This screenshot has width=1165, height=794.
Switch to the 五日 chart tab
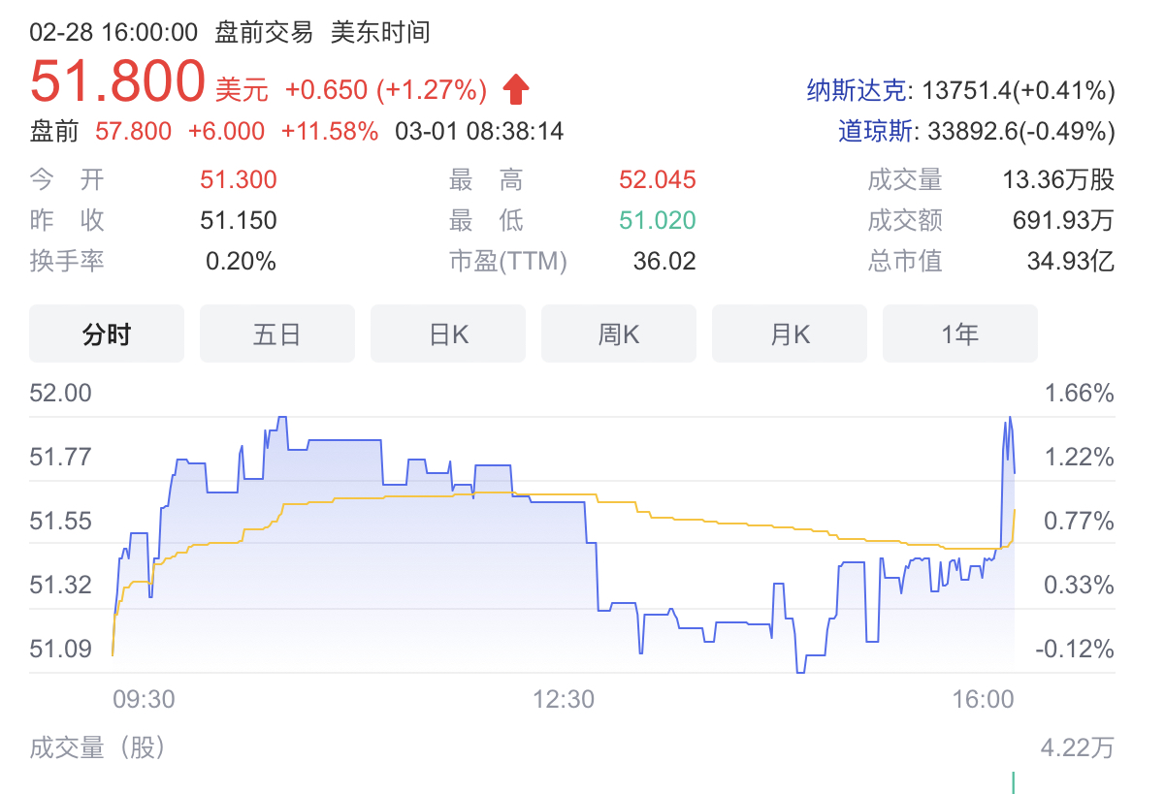277,334
